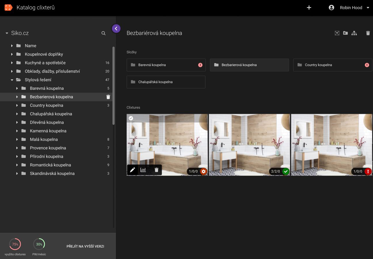Click the 75% využito clixtures progress ring

[15, 244]
